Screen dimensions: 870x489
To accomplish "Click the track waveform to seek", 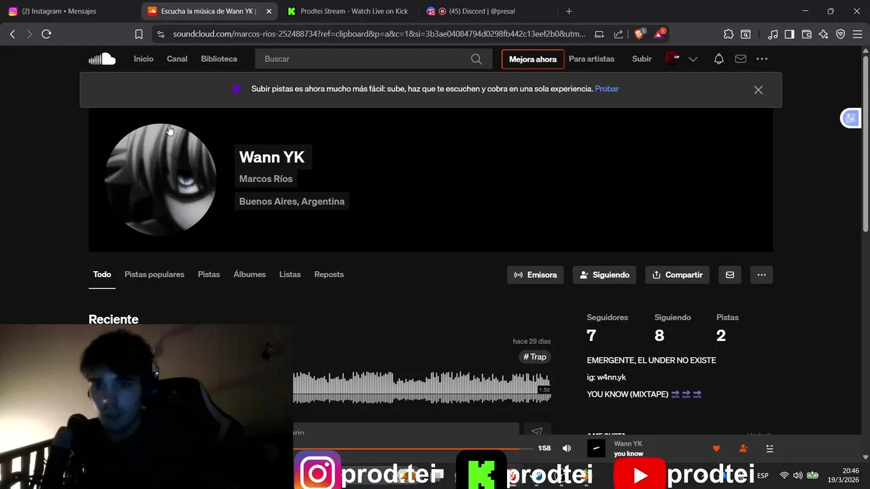I will tap(421, 387).
